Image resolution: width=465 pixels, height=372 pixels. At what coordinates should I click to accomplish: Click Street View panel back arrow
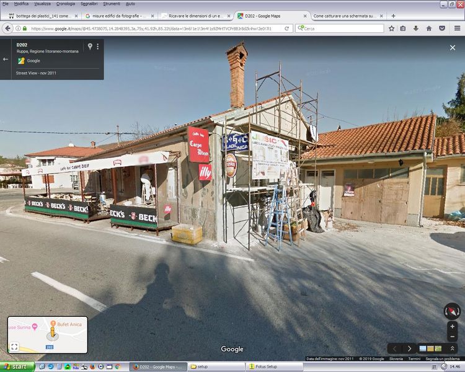click(x=6, y=60)
